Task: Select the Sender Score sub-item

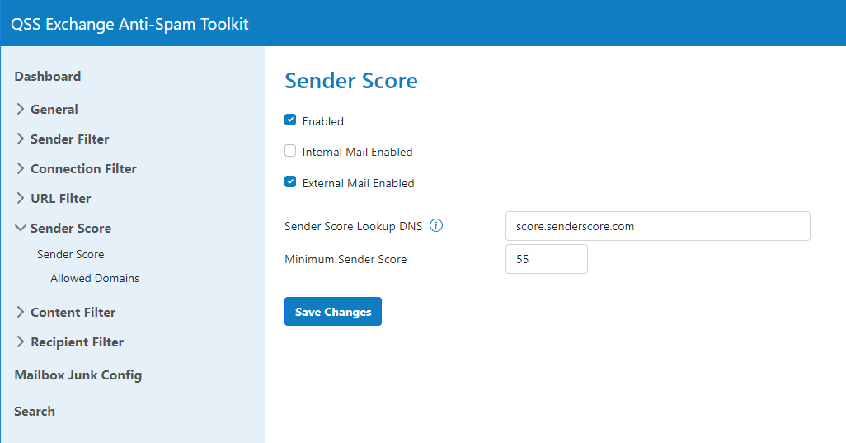Action: [x=71, y=254]
